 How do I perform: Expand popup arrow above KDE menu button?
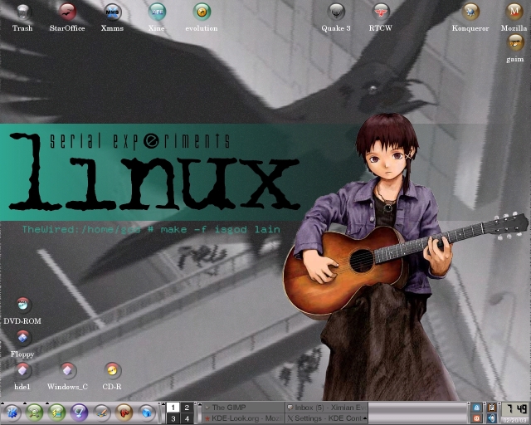[x=2, y=403]
